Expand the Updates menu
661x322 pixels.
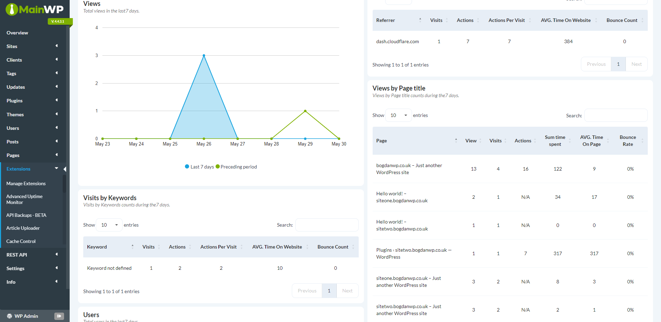coord(33,87)
